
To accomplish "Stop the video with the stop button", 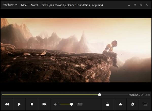I will point(32,104).
